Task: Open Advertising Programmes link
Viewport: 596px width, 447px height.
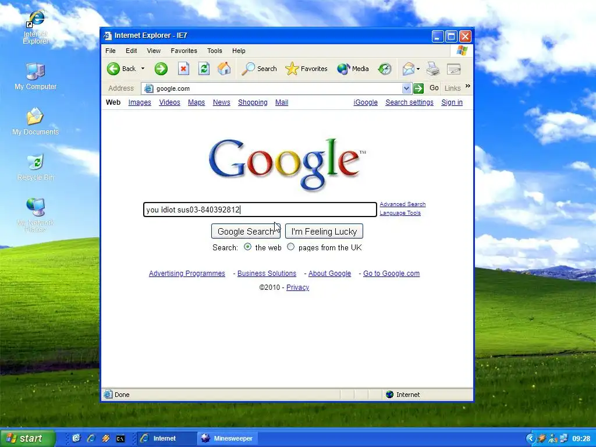Action: coord(187,274)
